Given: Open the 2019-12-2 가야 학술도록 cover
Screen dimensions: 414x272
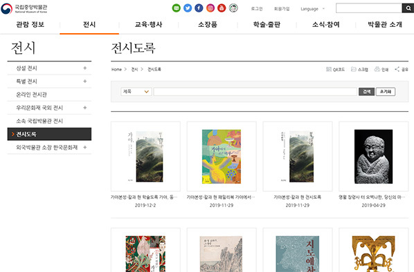Looking at the screenshot, I should [146, 157].
